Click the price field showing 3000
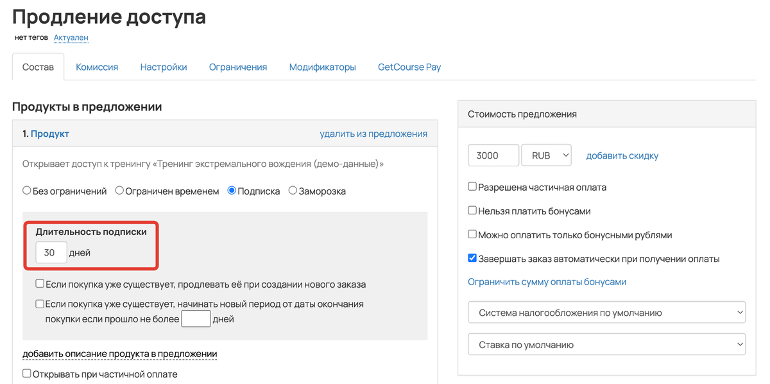The height and width of the screenshot is (384, 770). pyautogui.click(x=493, y=155)
